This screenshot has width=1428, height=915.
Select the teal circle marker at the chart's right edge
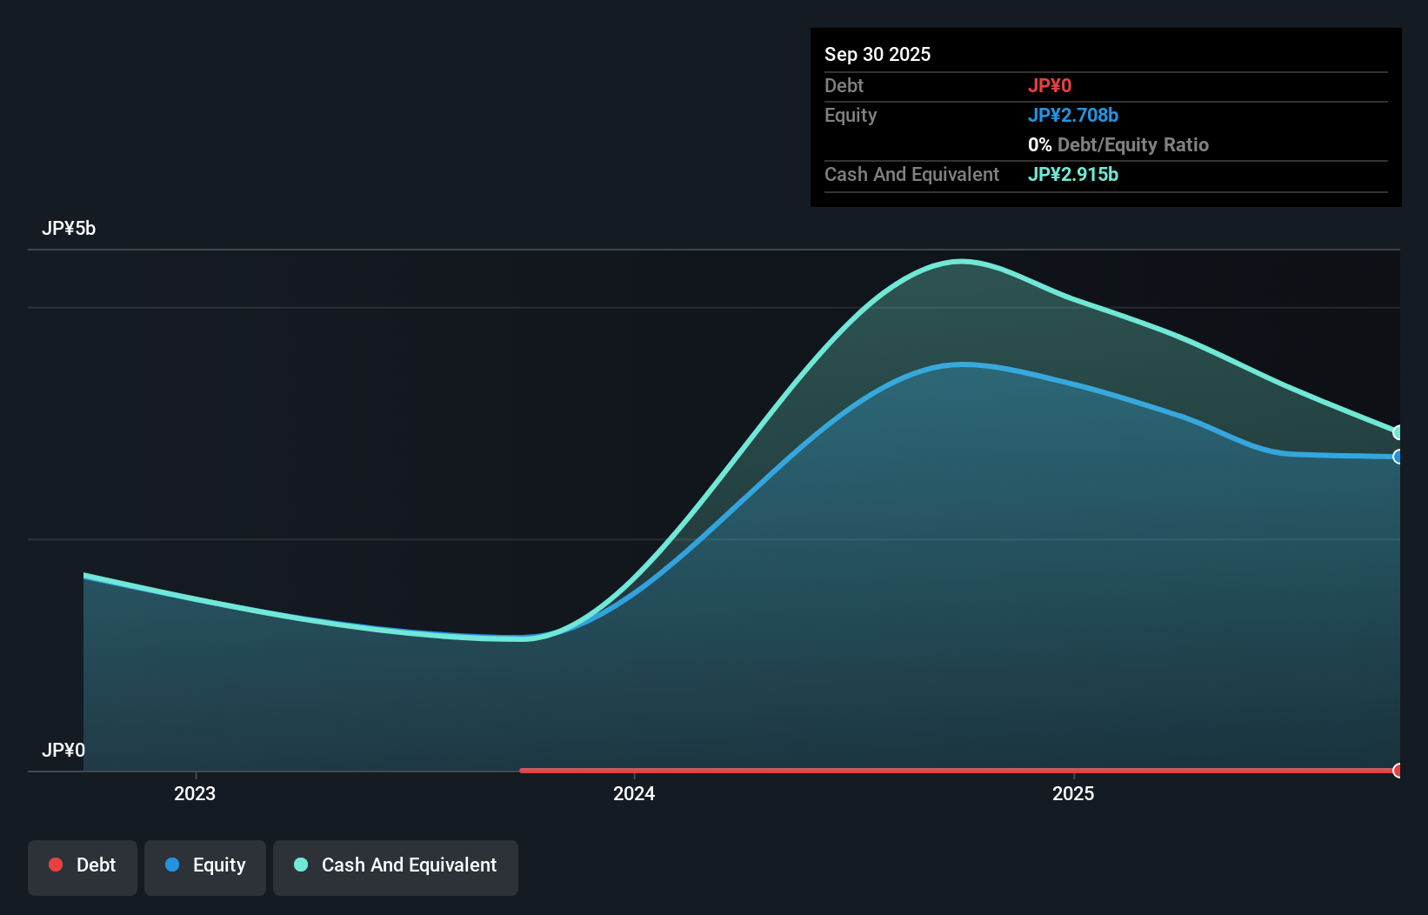[1398, 431]
